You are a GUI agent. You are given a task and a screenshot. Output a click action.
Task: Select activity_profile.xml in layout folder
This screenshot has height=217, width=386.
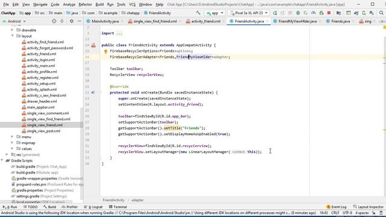click(42, 72)
